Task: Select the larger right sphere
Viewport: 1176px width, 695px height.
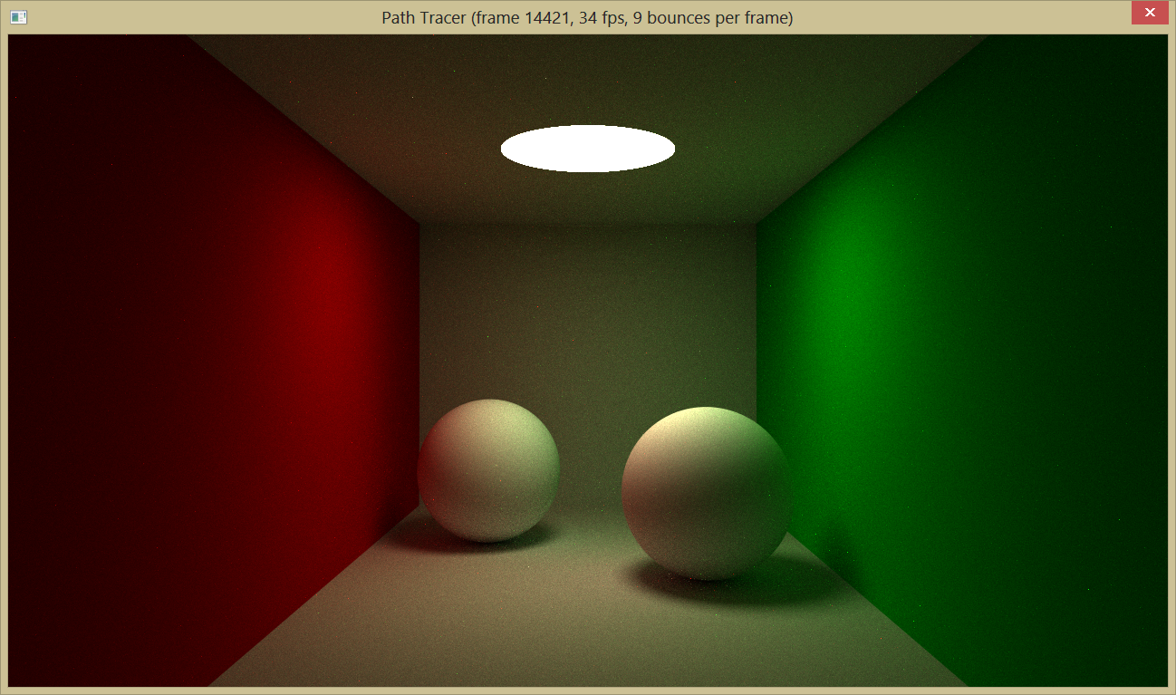Action: click(706, 494)
